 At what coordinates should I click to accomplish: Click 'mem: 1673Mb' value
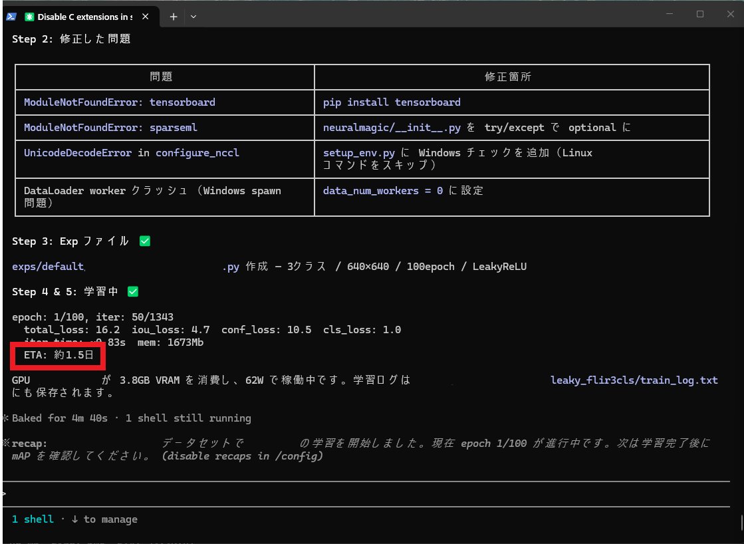click(x=170, y=342)
